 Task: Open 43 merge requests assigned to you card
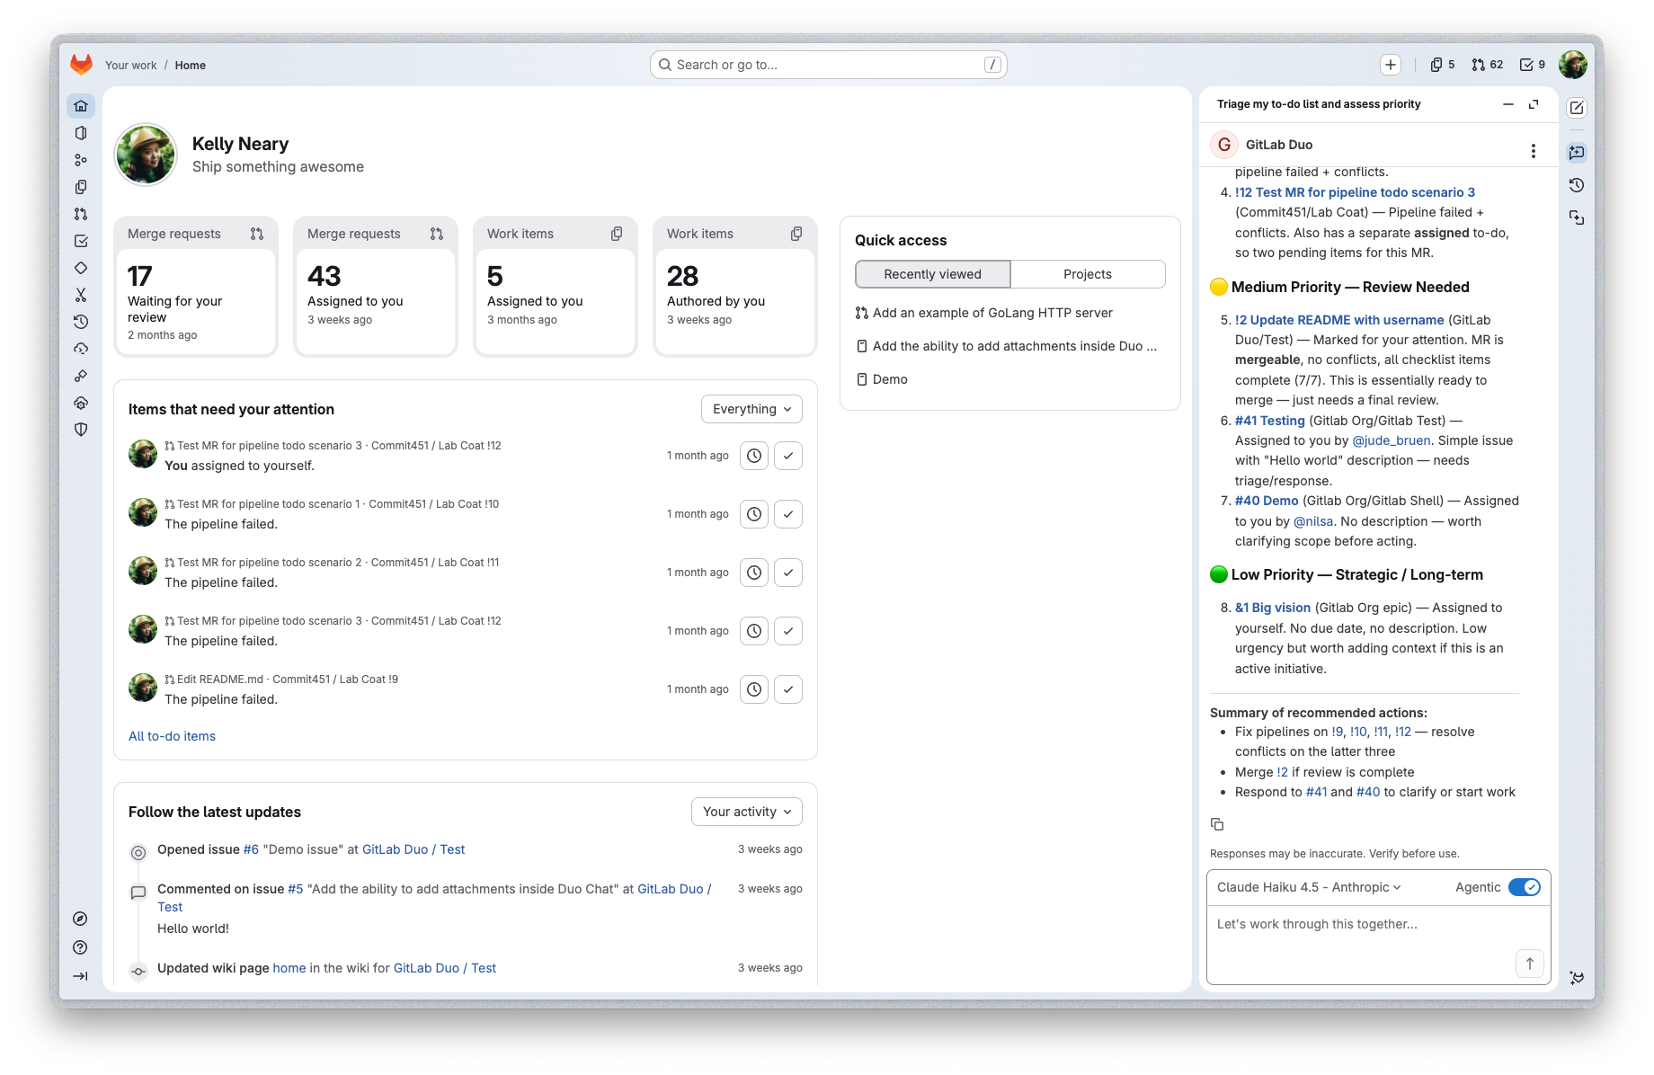click(x=376, y=287)
